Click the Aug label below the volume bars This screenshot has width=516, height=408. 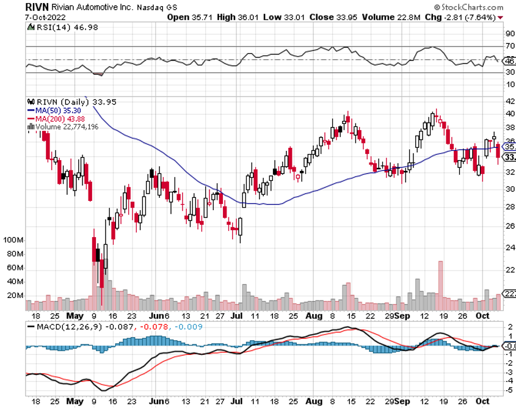click(x=314, y=316)
